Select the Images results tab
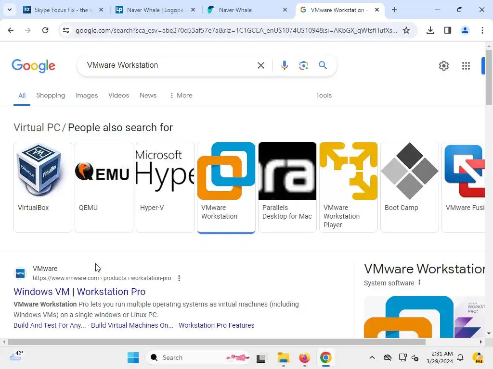Screen dimensions: 493x369 point(87,96)
